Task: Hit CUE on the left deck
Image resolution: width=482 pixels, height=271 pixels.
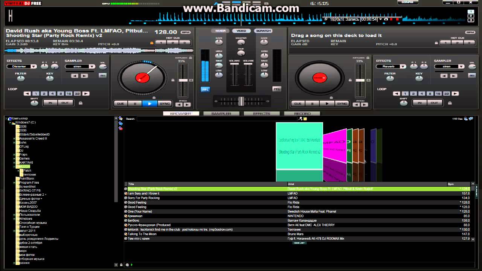Action: [x=120, y=104]
